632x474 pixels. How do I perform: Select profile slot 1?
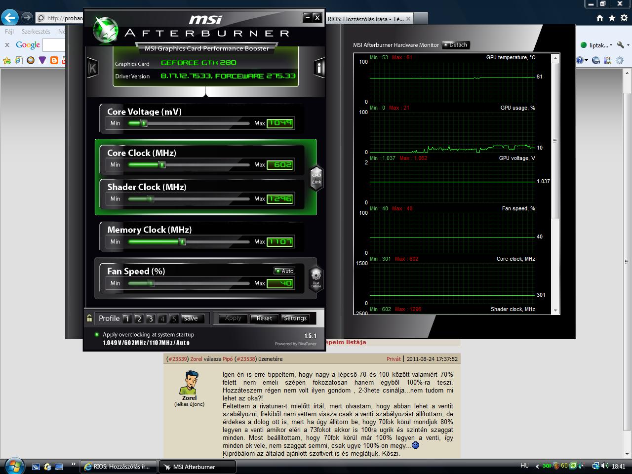(x=127, y=318)
